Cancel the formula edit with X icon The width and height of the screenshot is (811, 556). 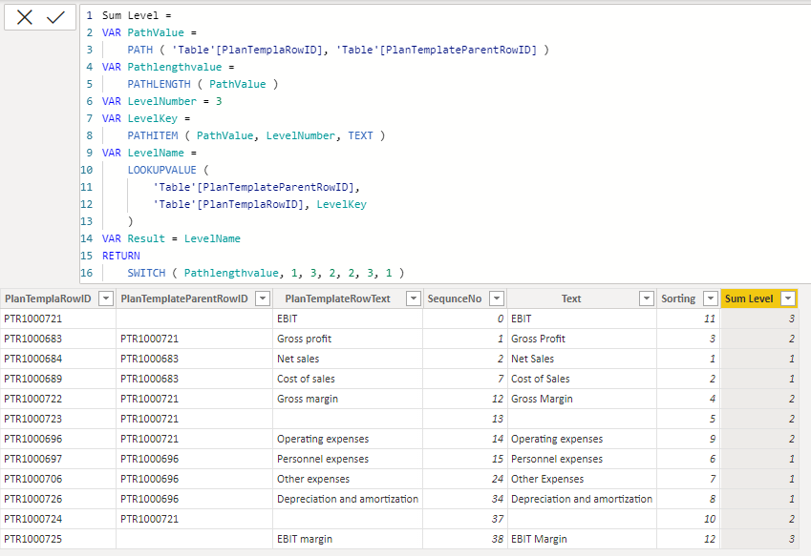(24, 17)
